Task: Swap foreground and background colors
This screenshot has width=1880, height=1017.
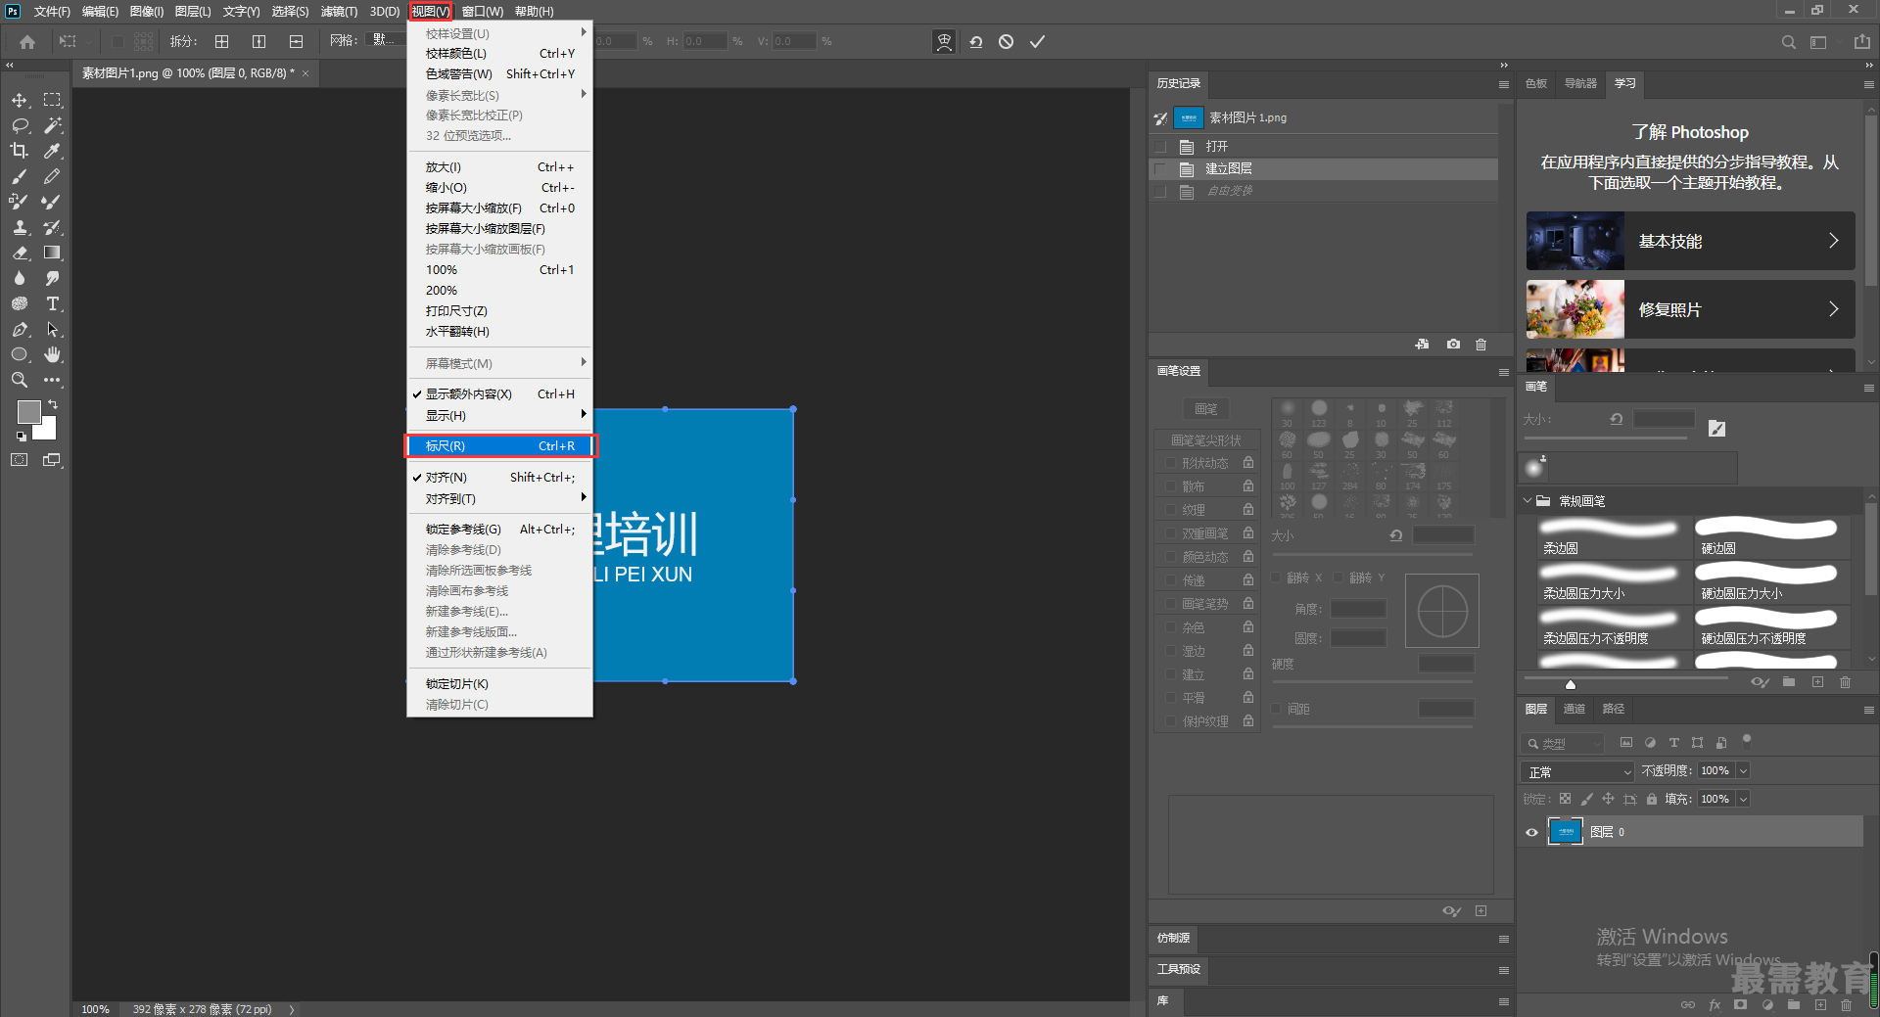Action: tap(53, 404)
